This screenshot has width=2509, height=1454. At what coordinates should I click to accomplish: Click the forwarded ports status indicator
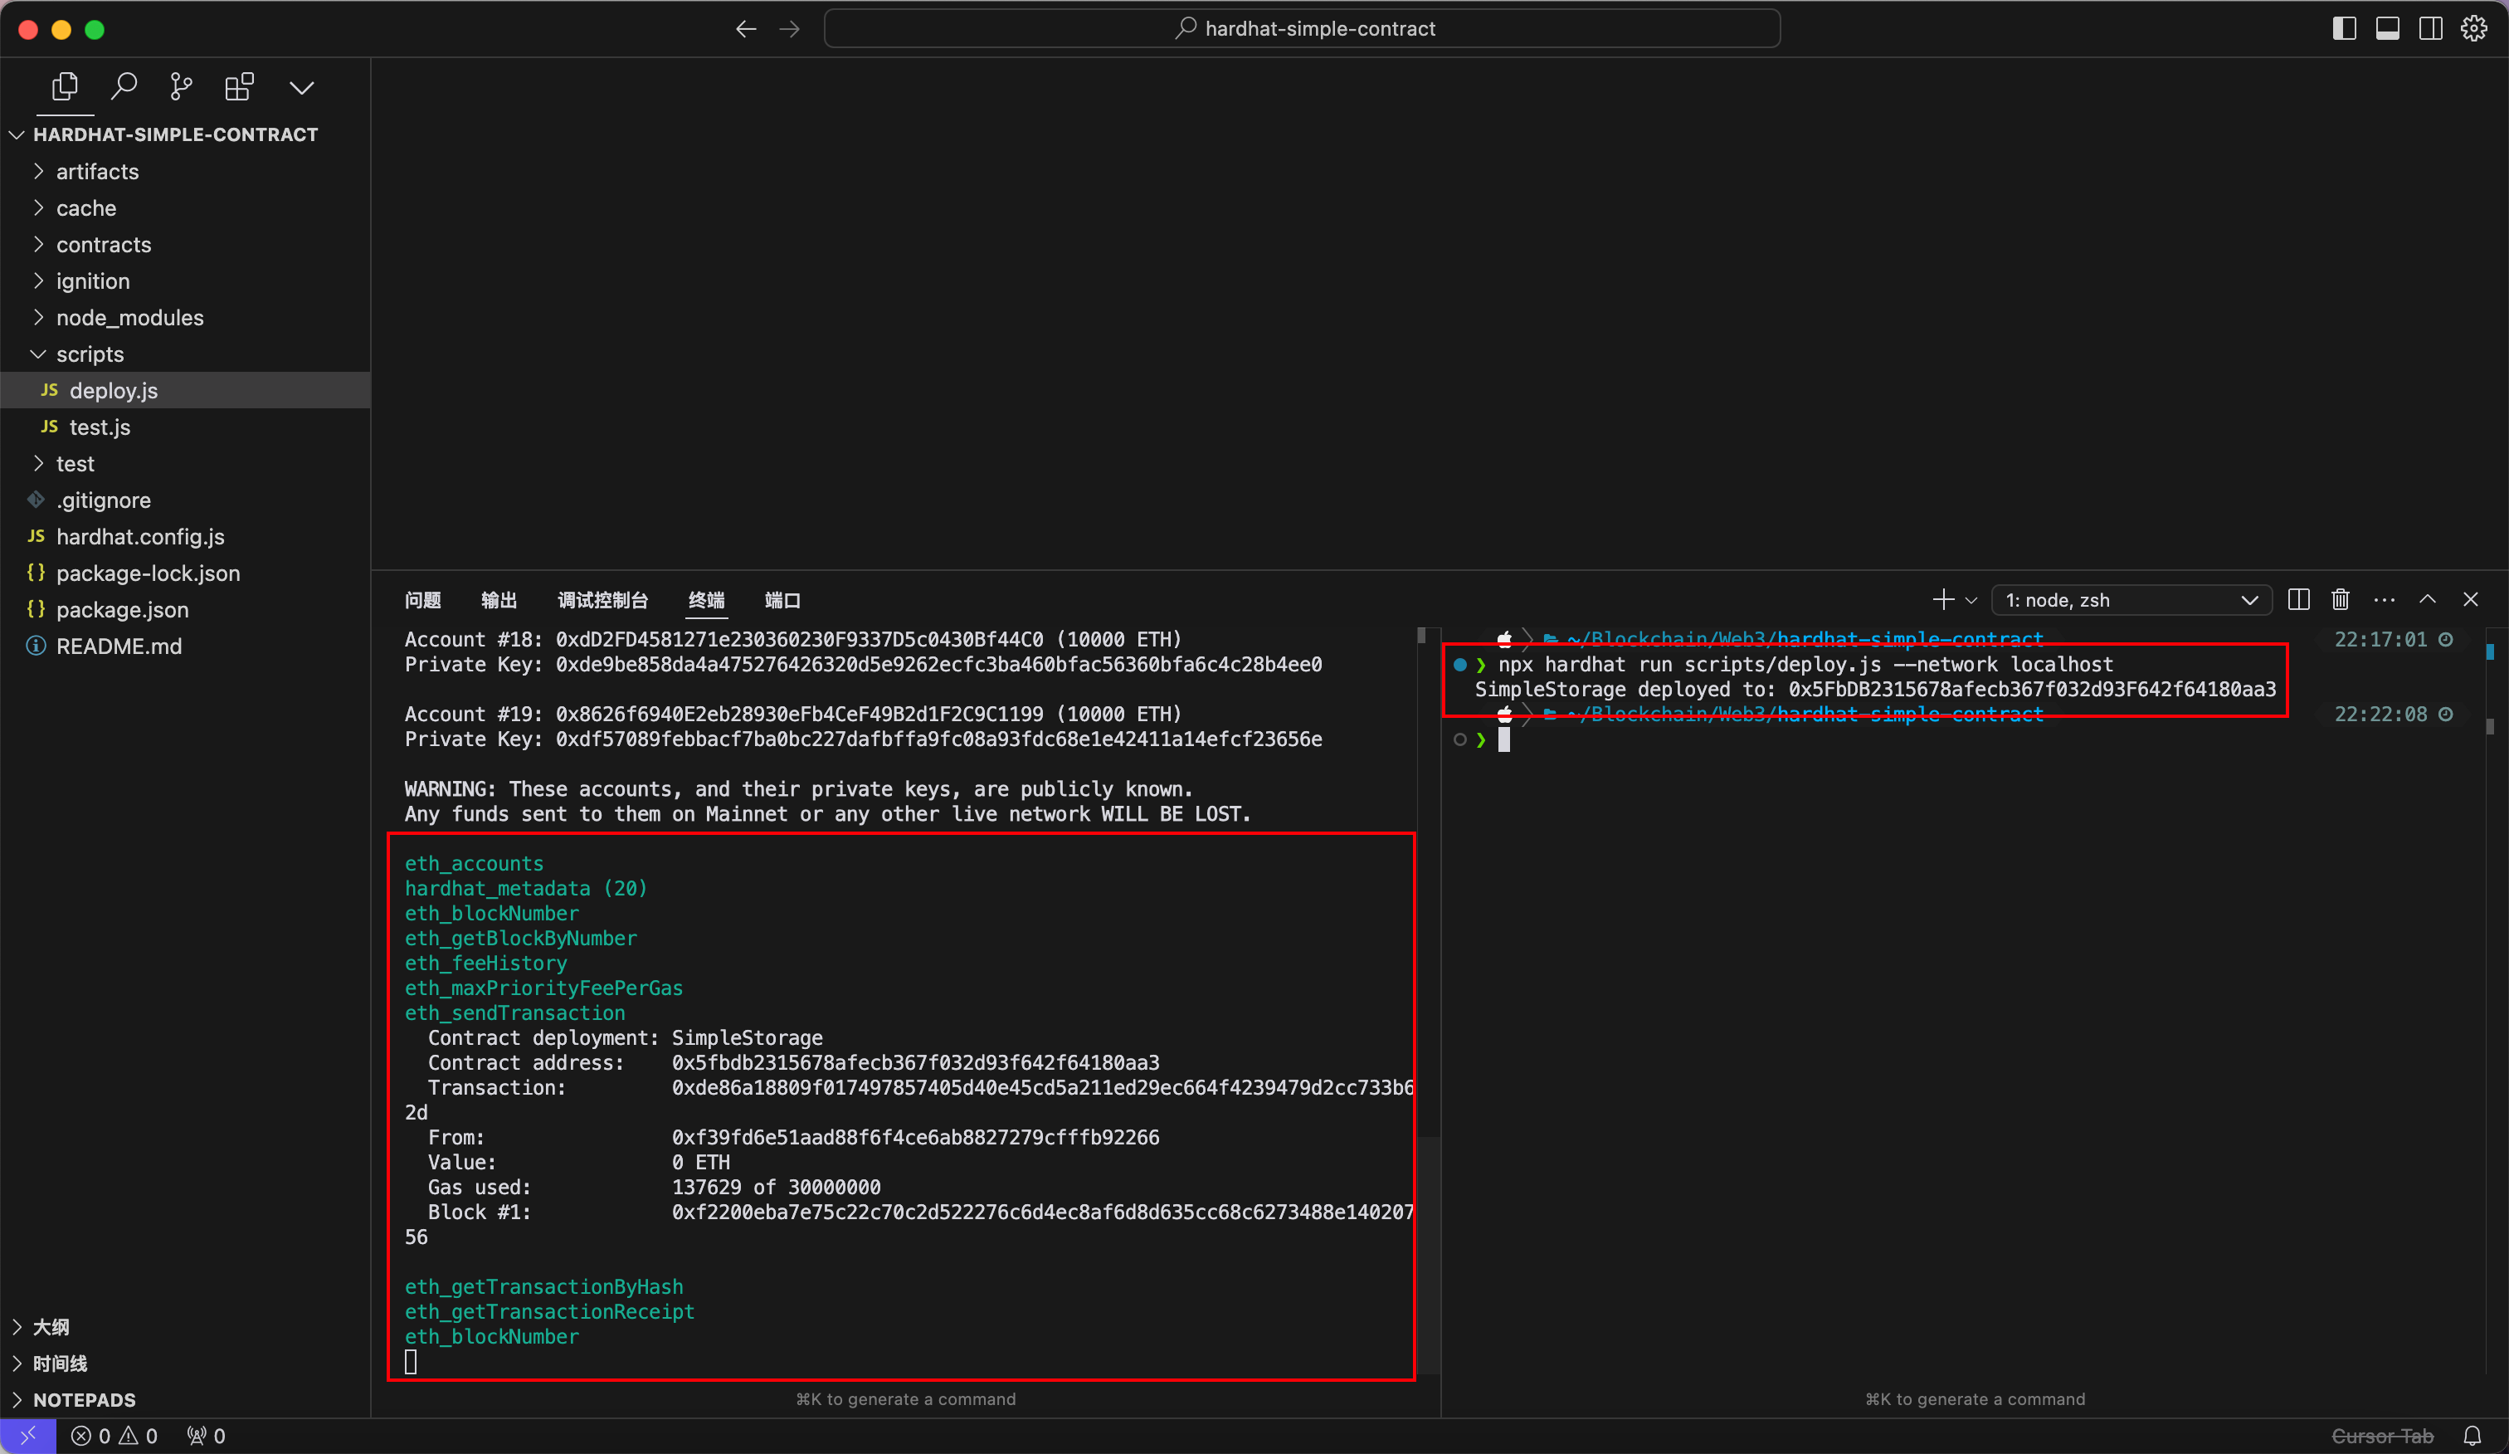point(206,1435)
